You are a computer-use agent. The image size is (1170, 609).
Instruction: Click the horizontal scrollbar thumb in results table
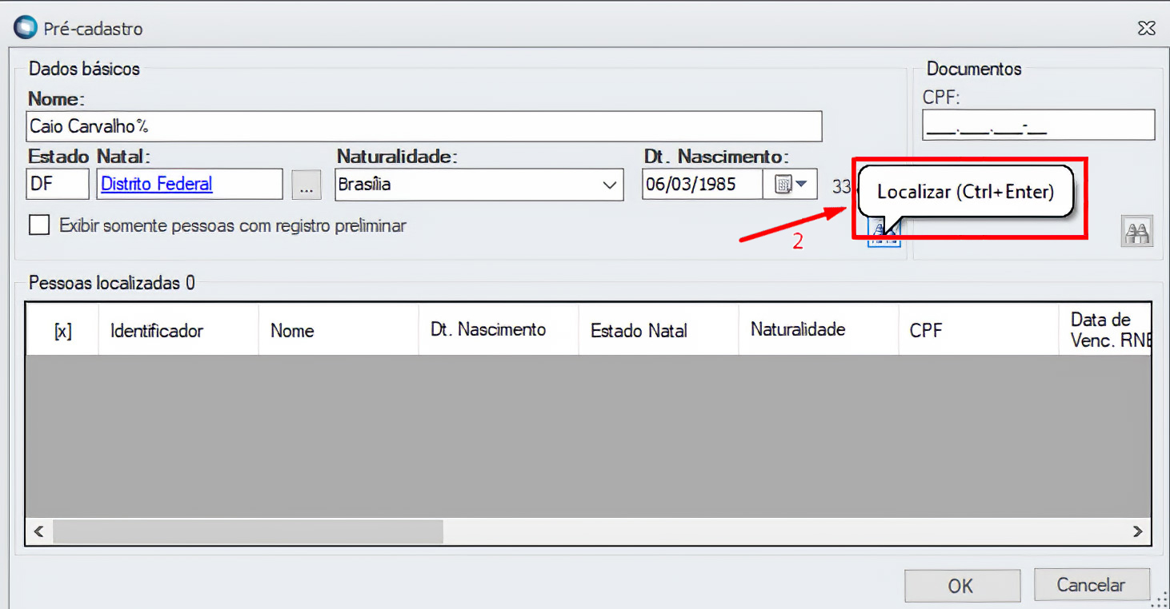pyautogui.click(x=248, y=531)
